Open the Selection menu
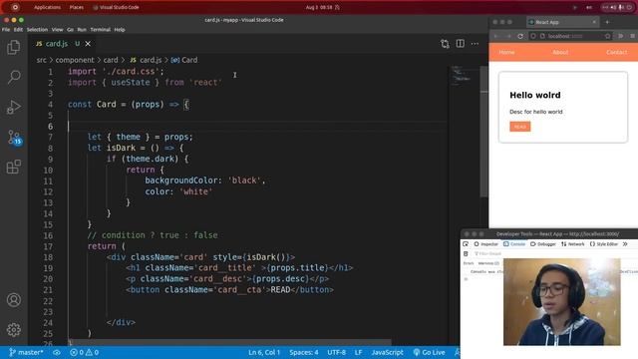Screen dimensions: 638x359 coord(37,30)
